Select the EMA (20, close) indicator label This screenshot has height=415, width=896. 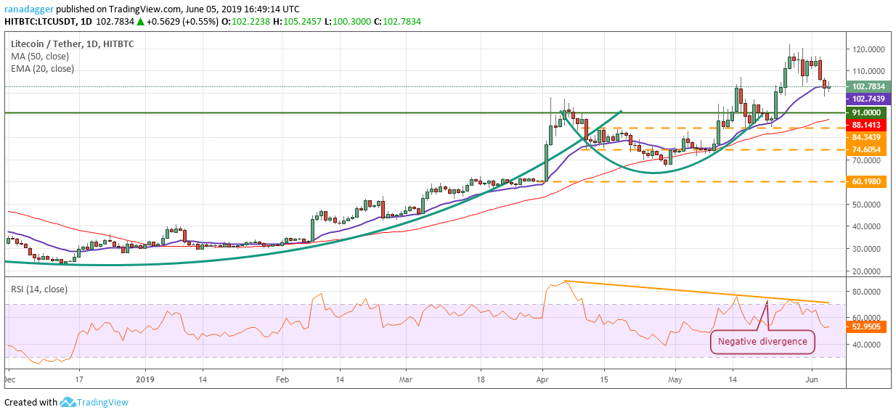coord(42,69)
